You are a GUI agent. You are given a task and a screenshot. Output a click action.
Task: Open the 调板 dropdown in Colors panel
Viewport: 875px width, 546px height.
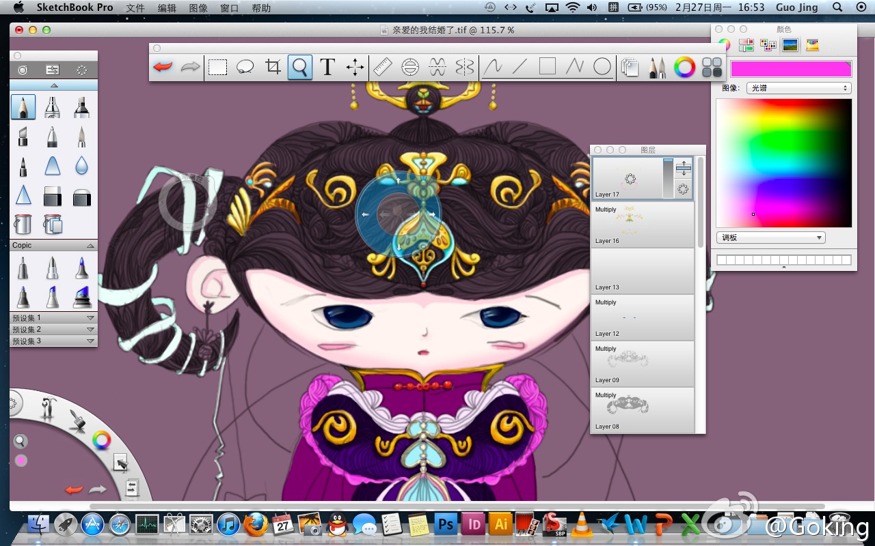(771, 238)
